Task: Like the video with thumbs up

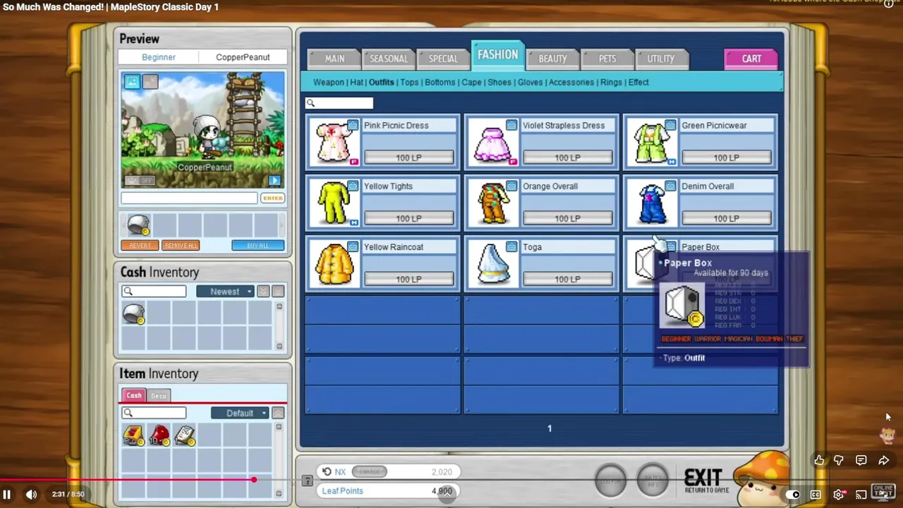Action: tap(819, 460)
